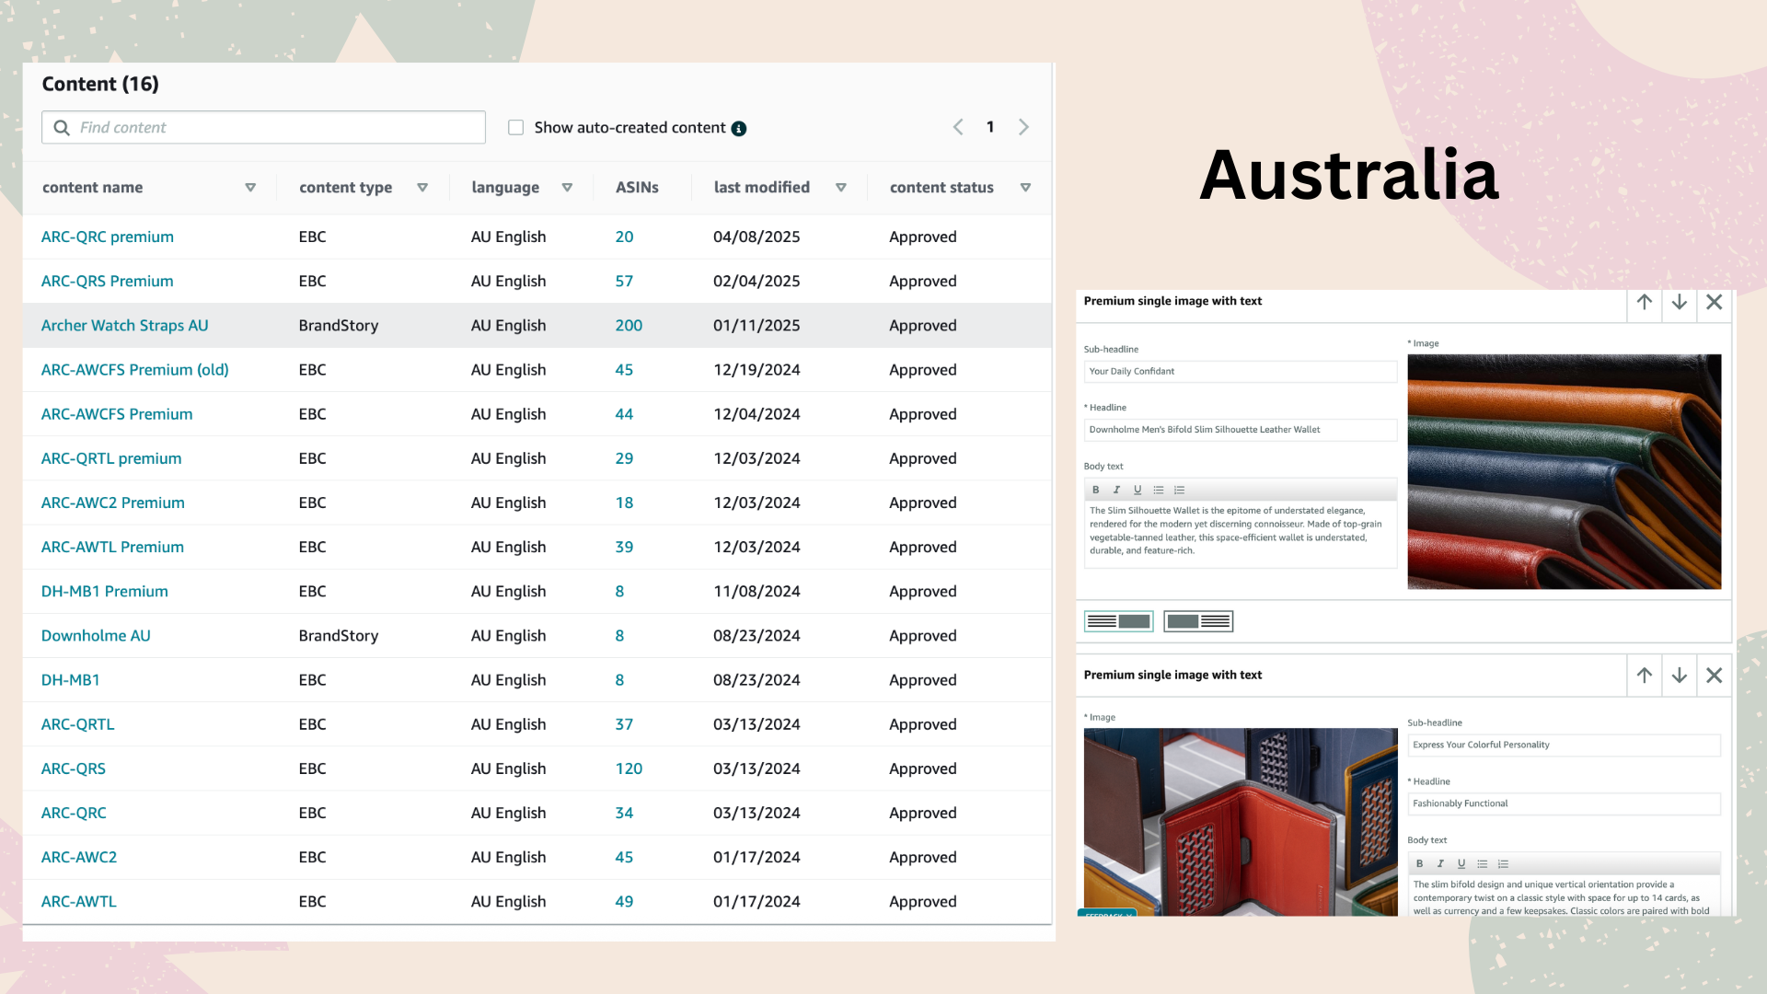Image resolution: width=1767 pixels, height=994 pixels.
Task: Enable Show auto-created content checkbox
Action: click(516, 128)
